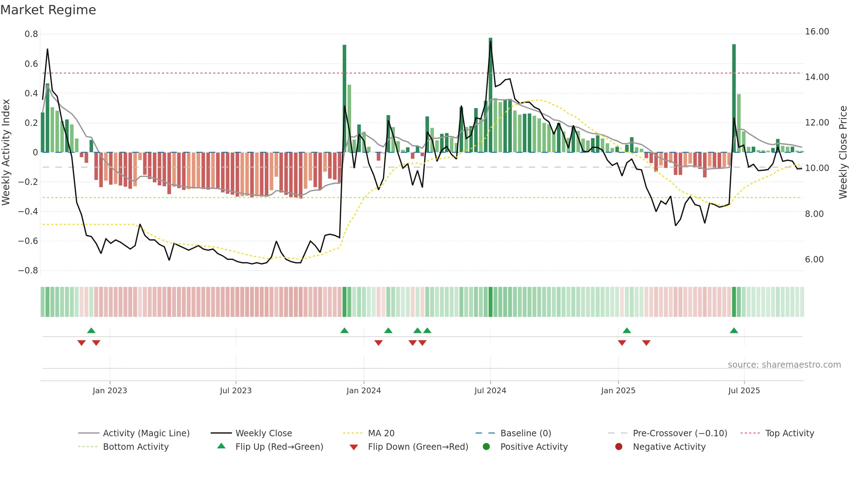853x480 pixels.
Task: Toggle the MA 20 legend entry
Action: pyautogui.click(x=369, y=433)
